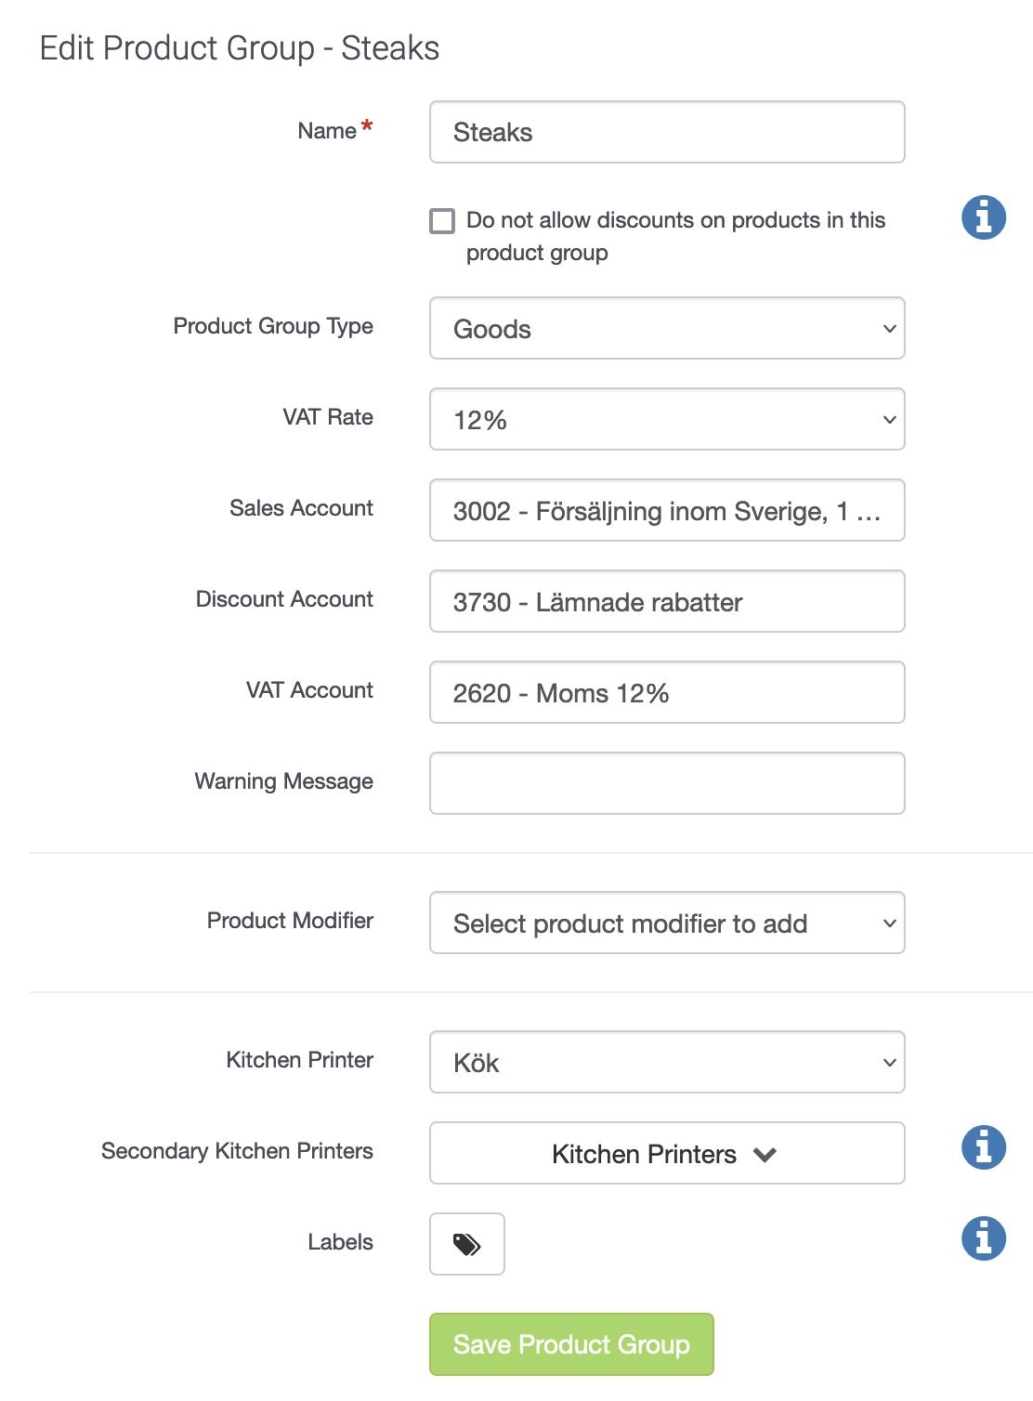
Task: Click the dropdown arrow on Goods select
Action: tap(889, 329)
